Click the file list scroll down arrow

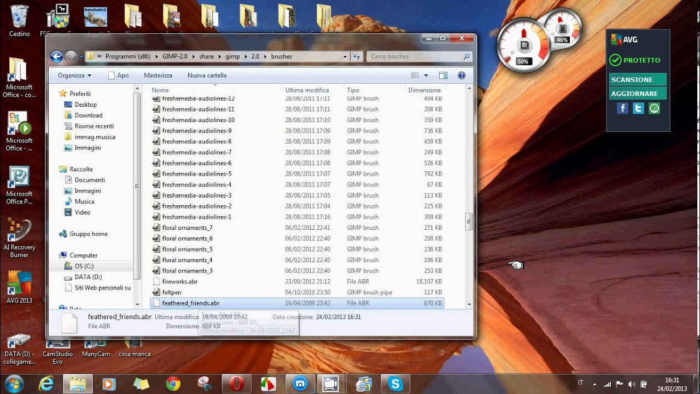[469, 304]
